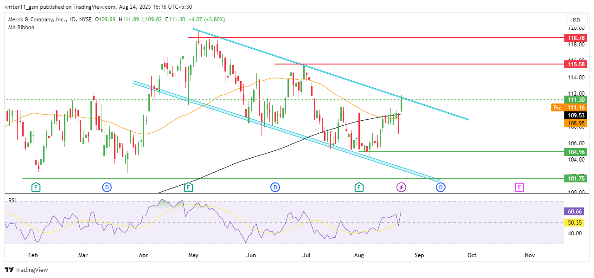Click the green 101.75 support price label
Image resolution: width=594 pixels, height=278 pixels.
[x=575, y=178]
